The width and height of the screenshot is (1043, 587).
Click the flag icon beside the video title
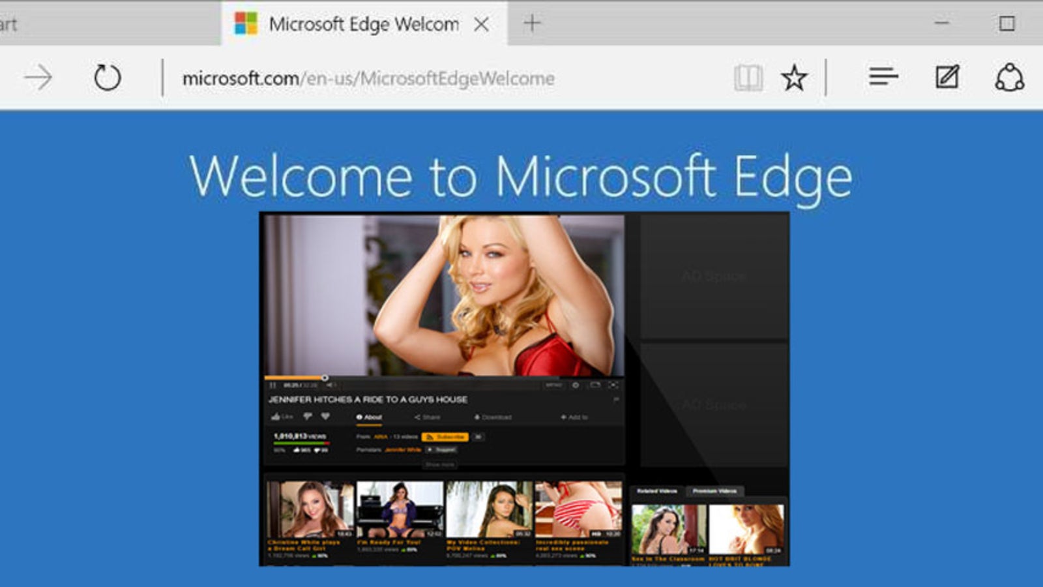(x=616, y=399)
